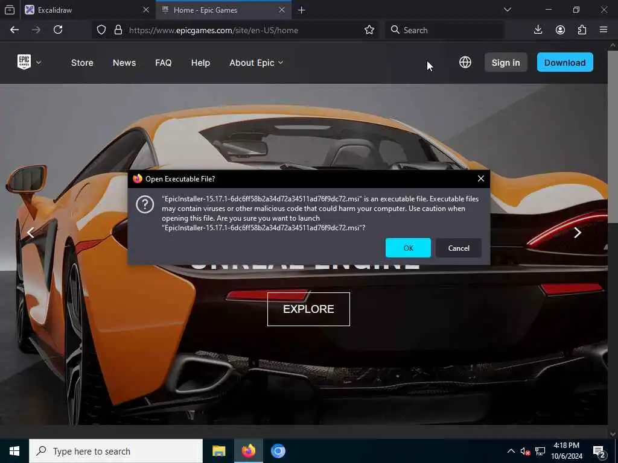The width and height of the screenshot is (618, 463).
Task: Open the blue circle app in the taskbar
Action: click(x=278, y=451)
